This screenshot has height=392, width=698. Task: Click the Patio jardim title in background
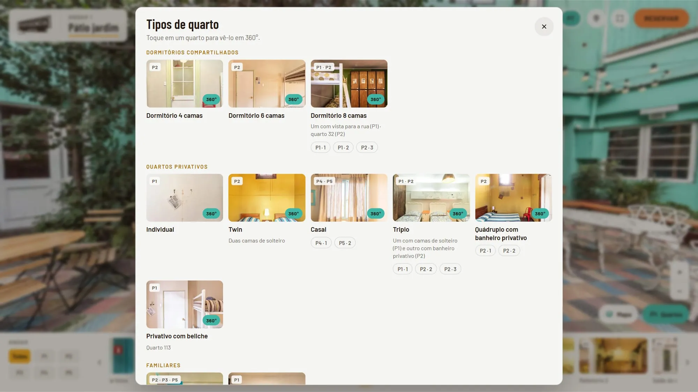tap(94, 28)
